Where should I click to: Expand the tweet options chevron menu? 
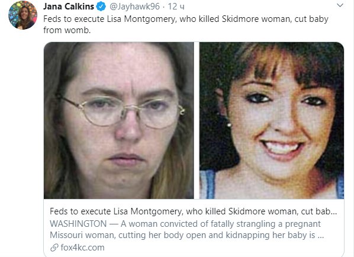(340, 5)
